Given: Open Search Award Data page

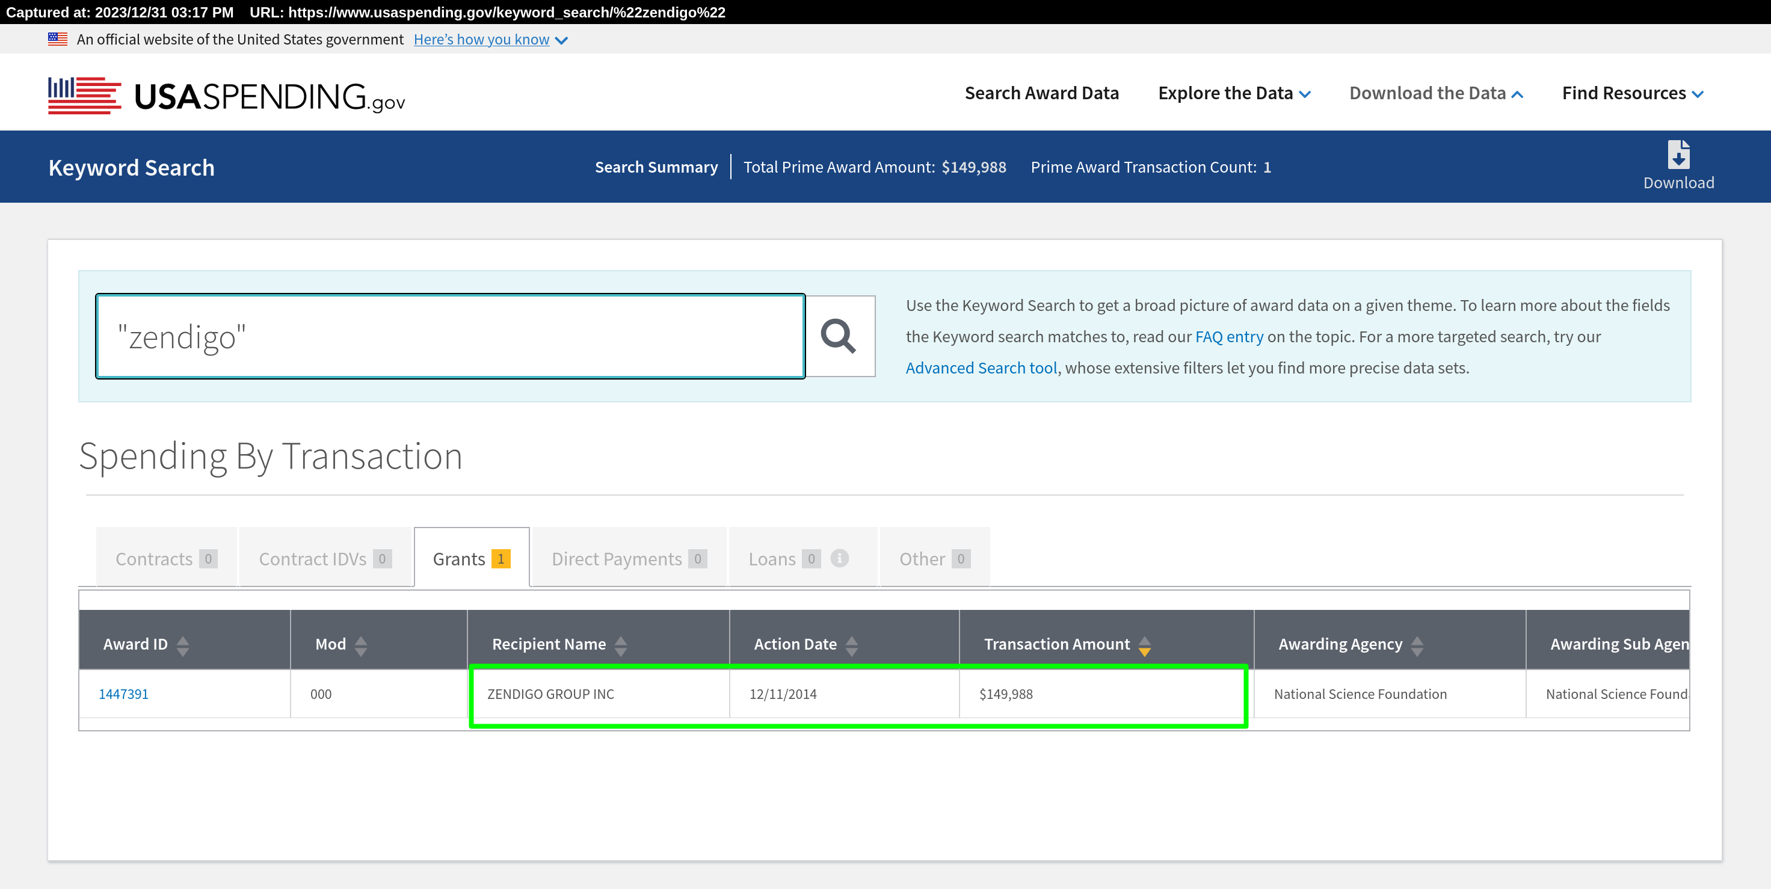Looking at the screenshot, I should coord(1041,93).
